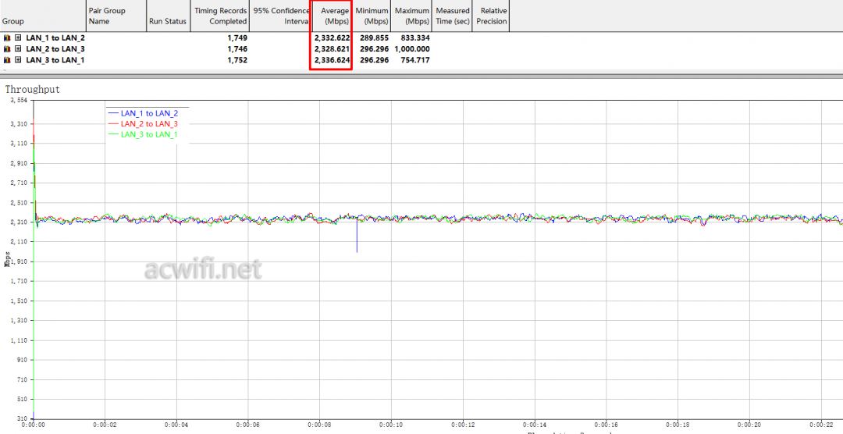Click the 95% Confidence Interval header
Viewport: 843px width, 434px height.
pos(280,16)
